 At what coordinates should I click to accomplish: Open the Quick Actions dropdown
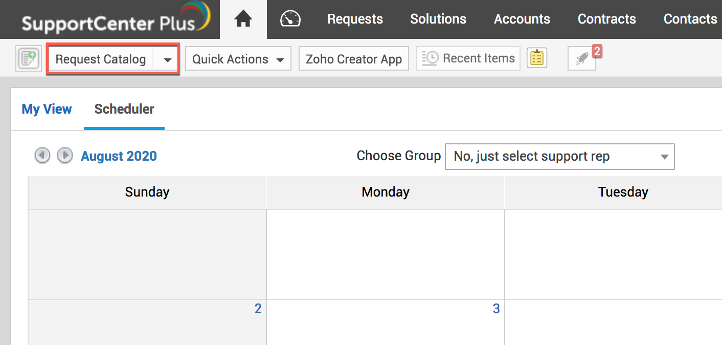point(238,59)
